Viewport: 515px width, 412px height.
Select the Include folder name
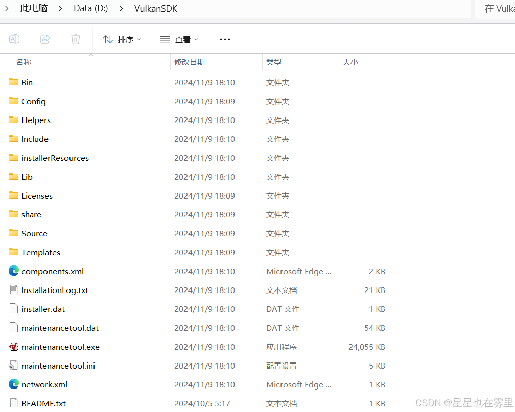pos(35,139)
